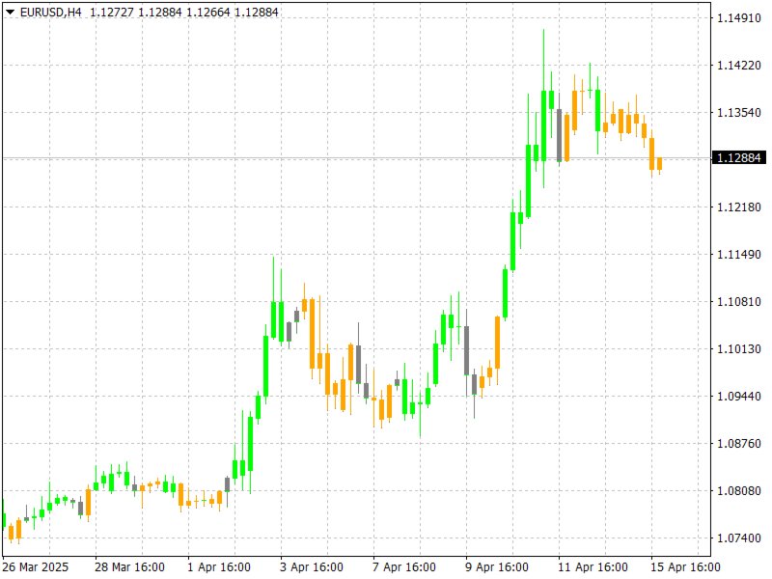
Task: Select time axis label 11 Apr 16:00
Action: [593, 567]
